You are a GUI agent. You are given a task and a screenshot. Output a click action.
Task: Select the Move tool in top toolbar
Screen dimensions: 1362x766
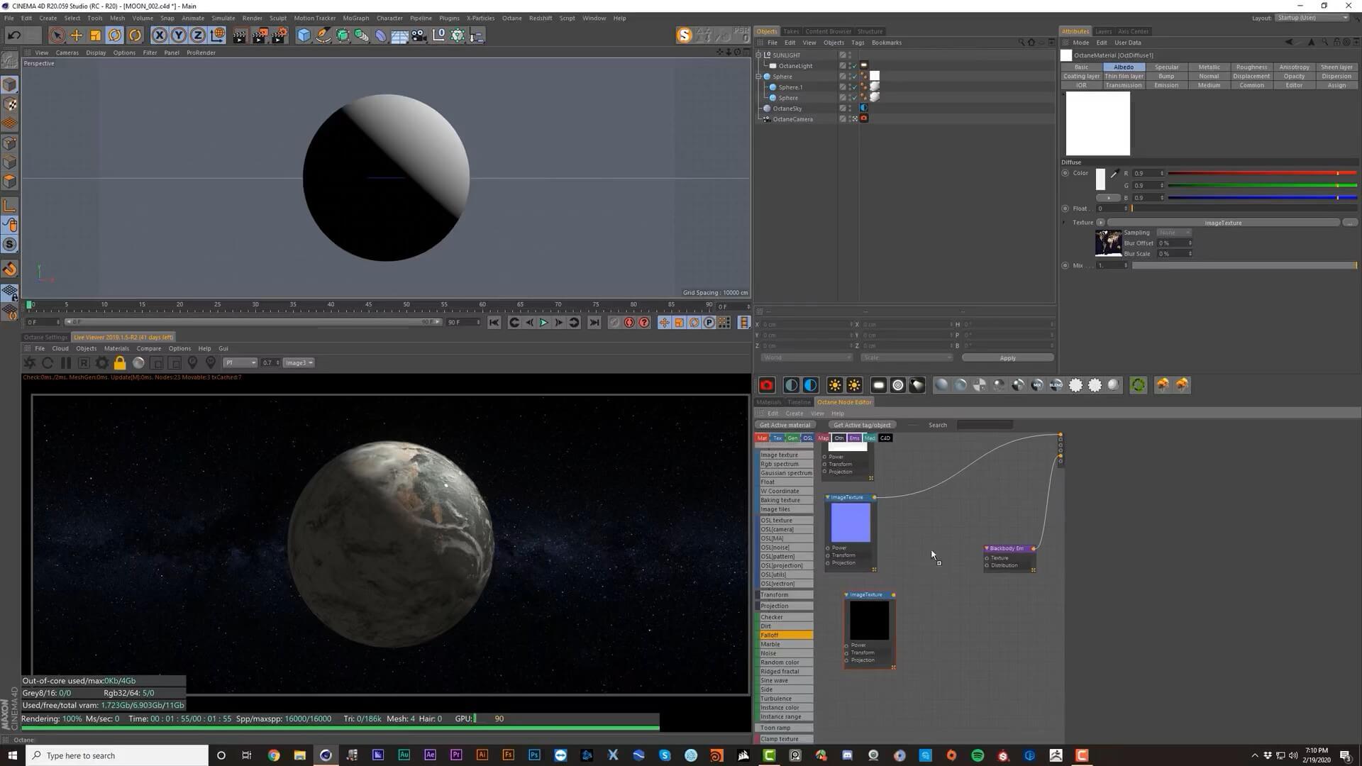pos(76,35)
